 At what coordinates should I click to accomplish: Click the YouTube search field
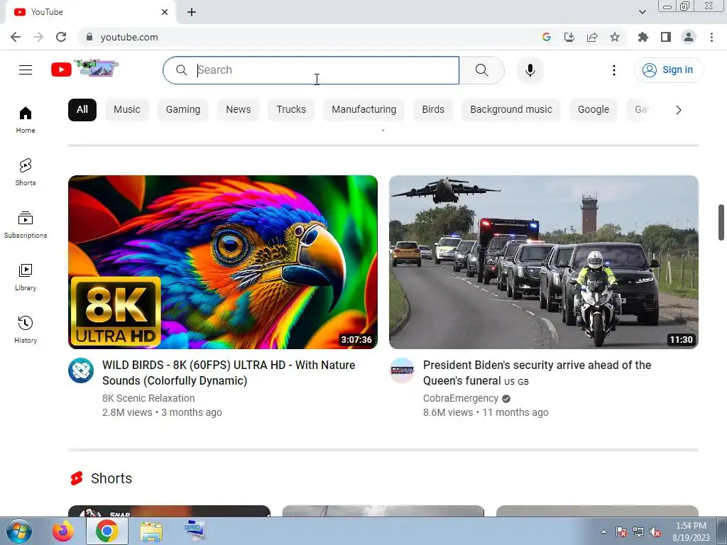(x=311, y=70)
